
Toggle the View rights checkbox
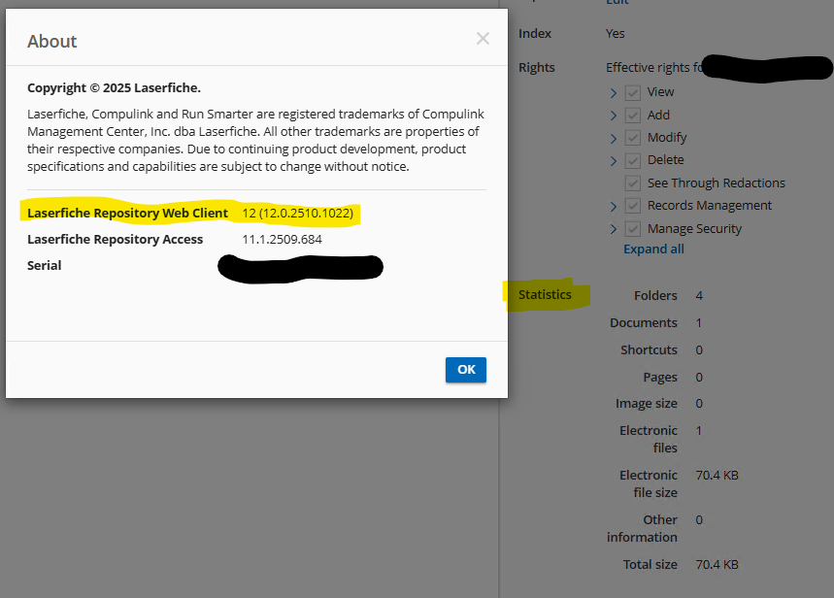coord(632,92)
